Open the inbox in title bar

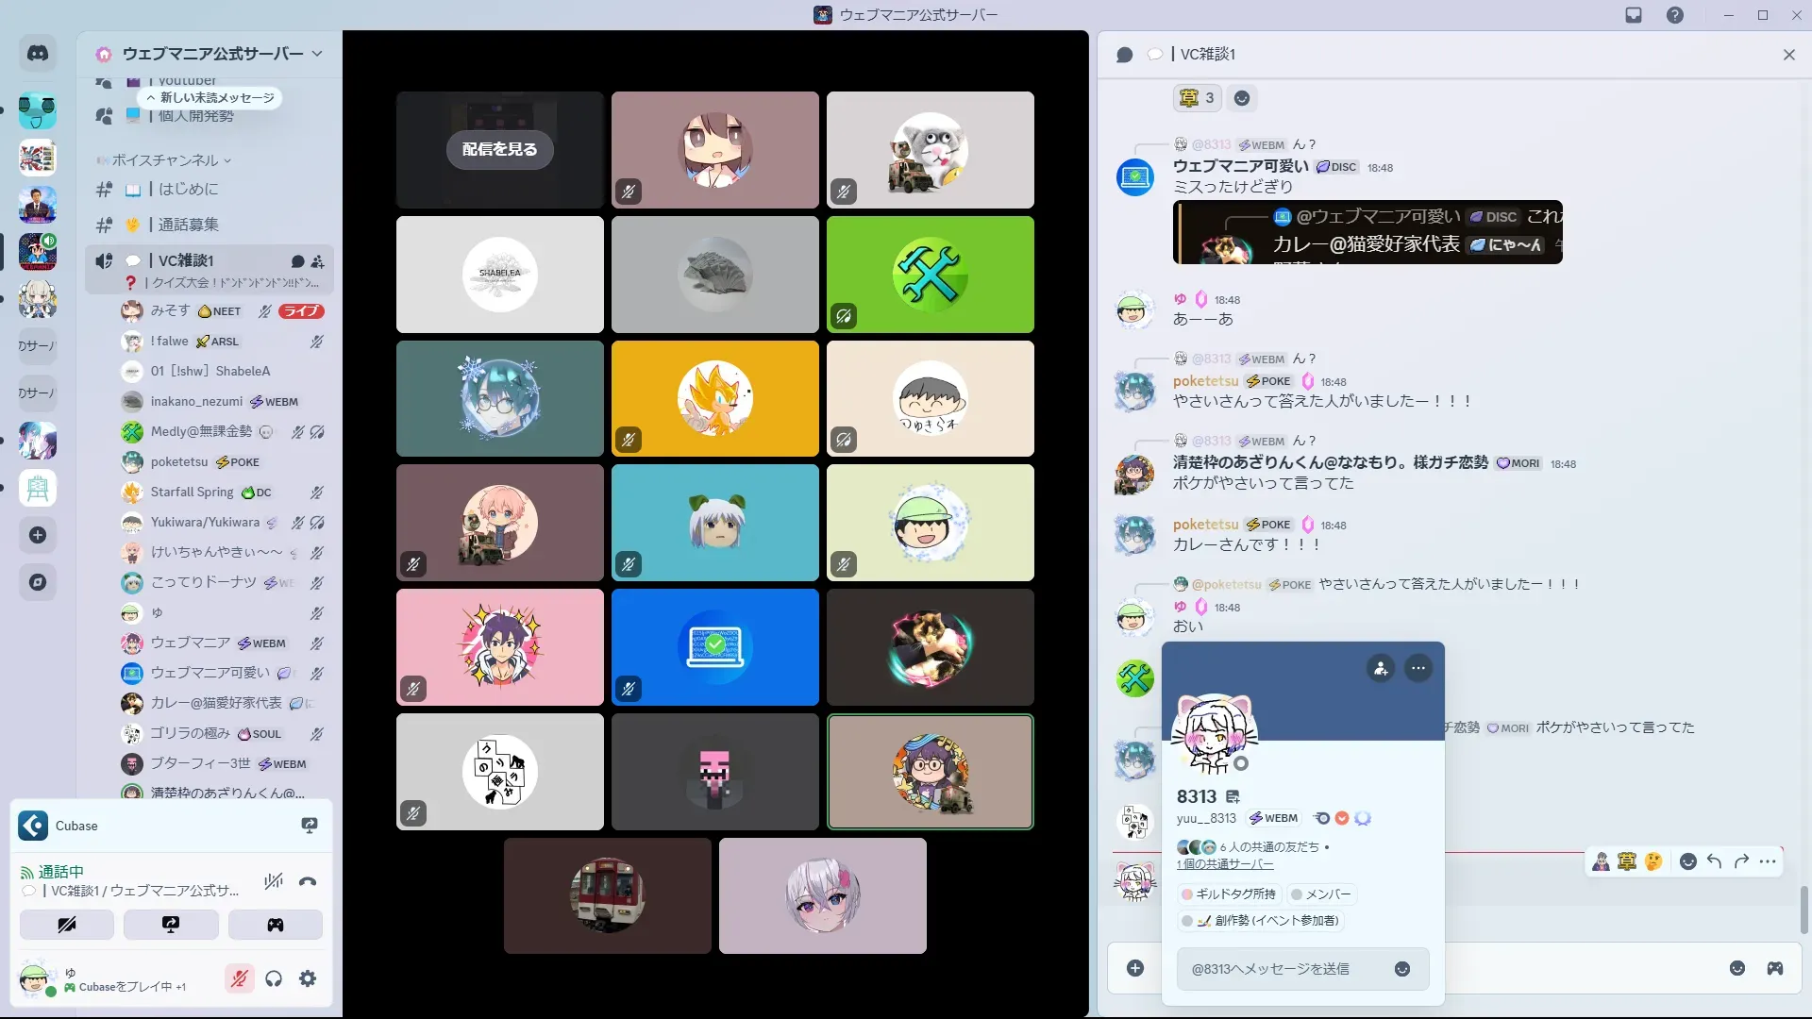(1634, 15)
